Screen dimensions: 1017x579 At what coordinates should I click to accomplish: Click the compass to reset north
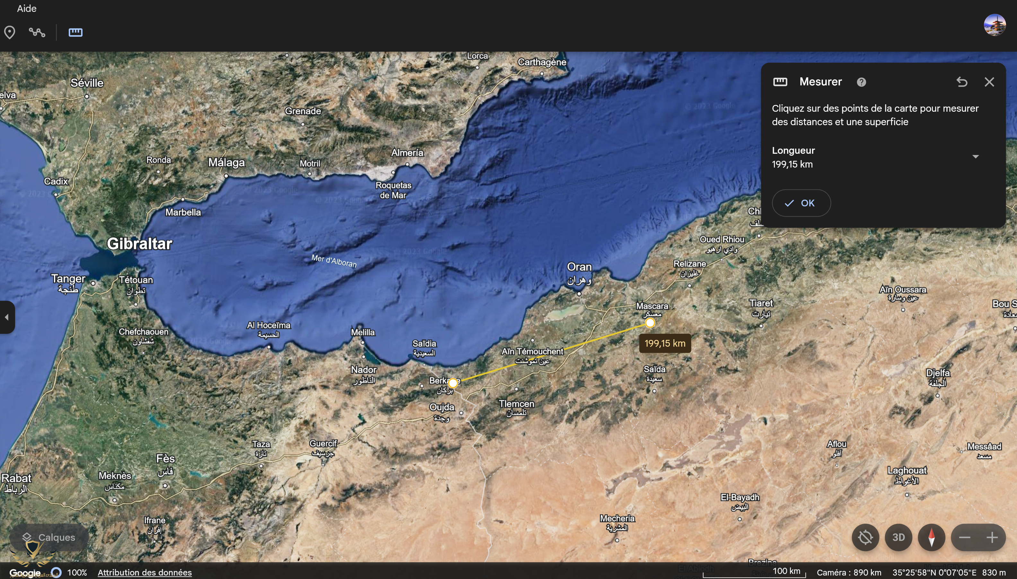click(932, 537)
